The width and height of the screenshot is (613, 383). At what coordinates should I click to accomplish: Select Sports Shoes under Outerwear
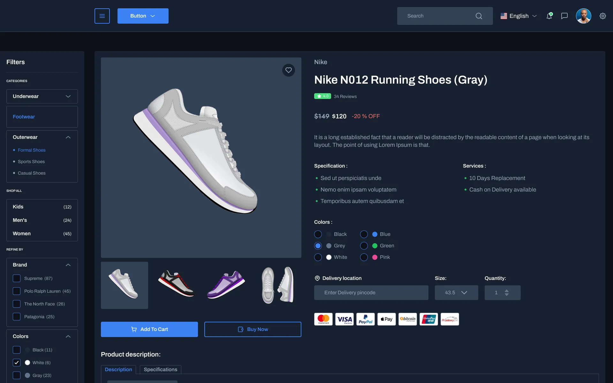click(x=31, y=161)
